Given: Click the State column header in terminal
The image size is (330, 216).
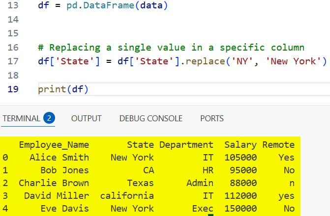Looking at the screenshot, I should (140, 145).
